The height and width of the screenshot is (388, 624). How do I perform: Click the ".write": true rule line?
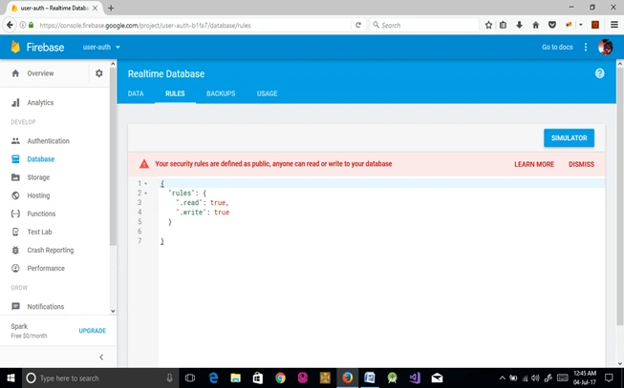pos(203,212)
